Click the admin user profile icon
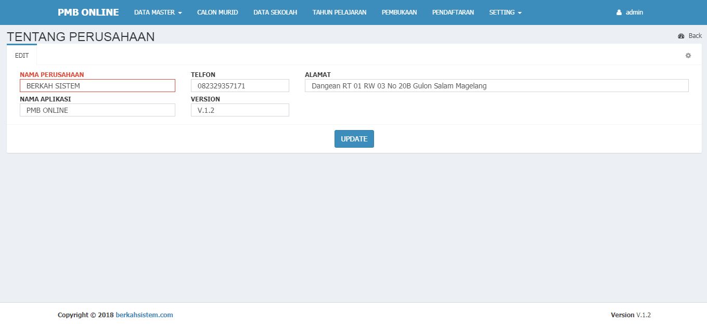 619,12
